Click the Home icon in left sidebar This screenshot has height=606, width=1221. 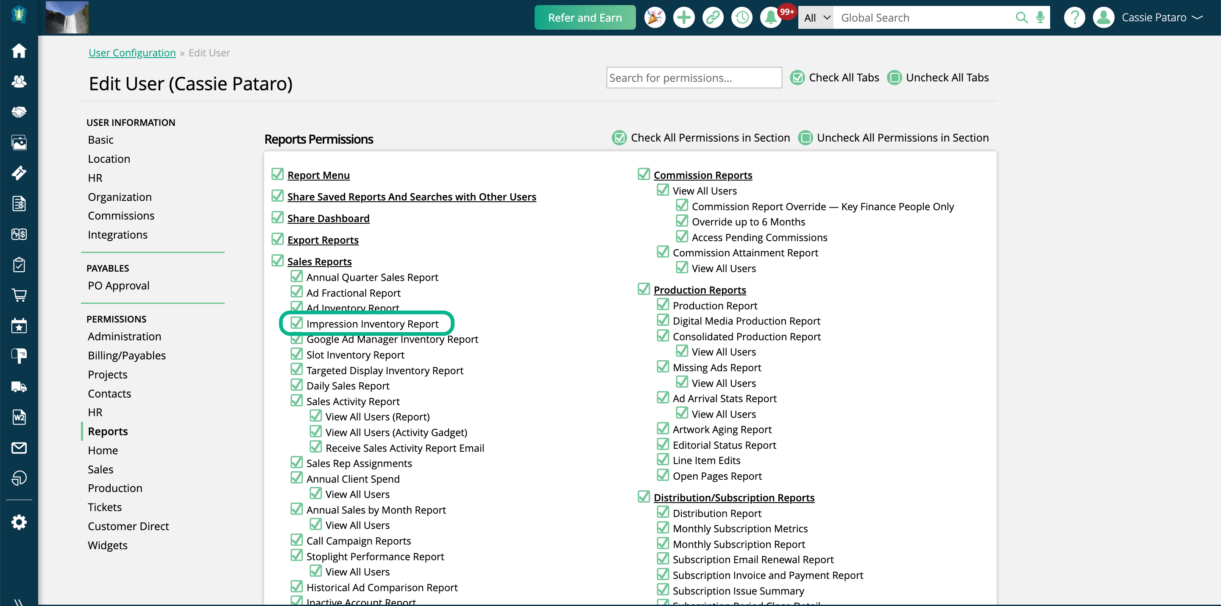19,51
